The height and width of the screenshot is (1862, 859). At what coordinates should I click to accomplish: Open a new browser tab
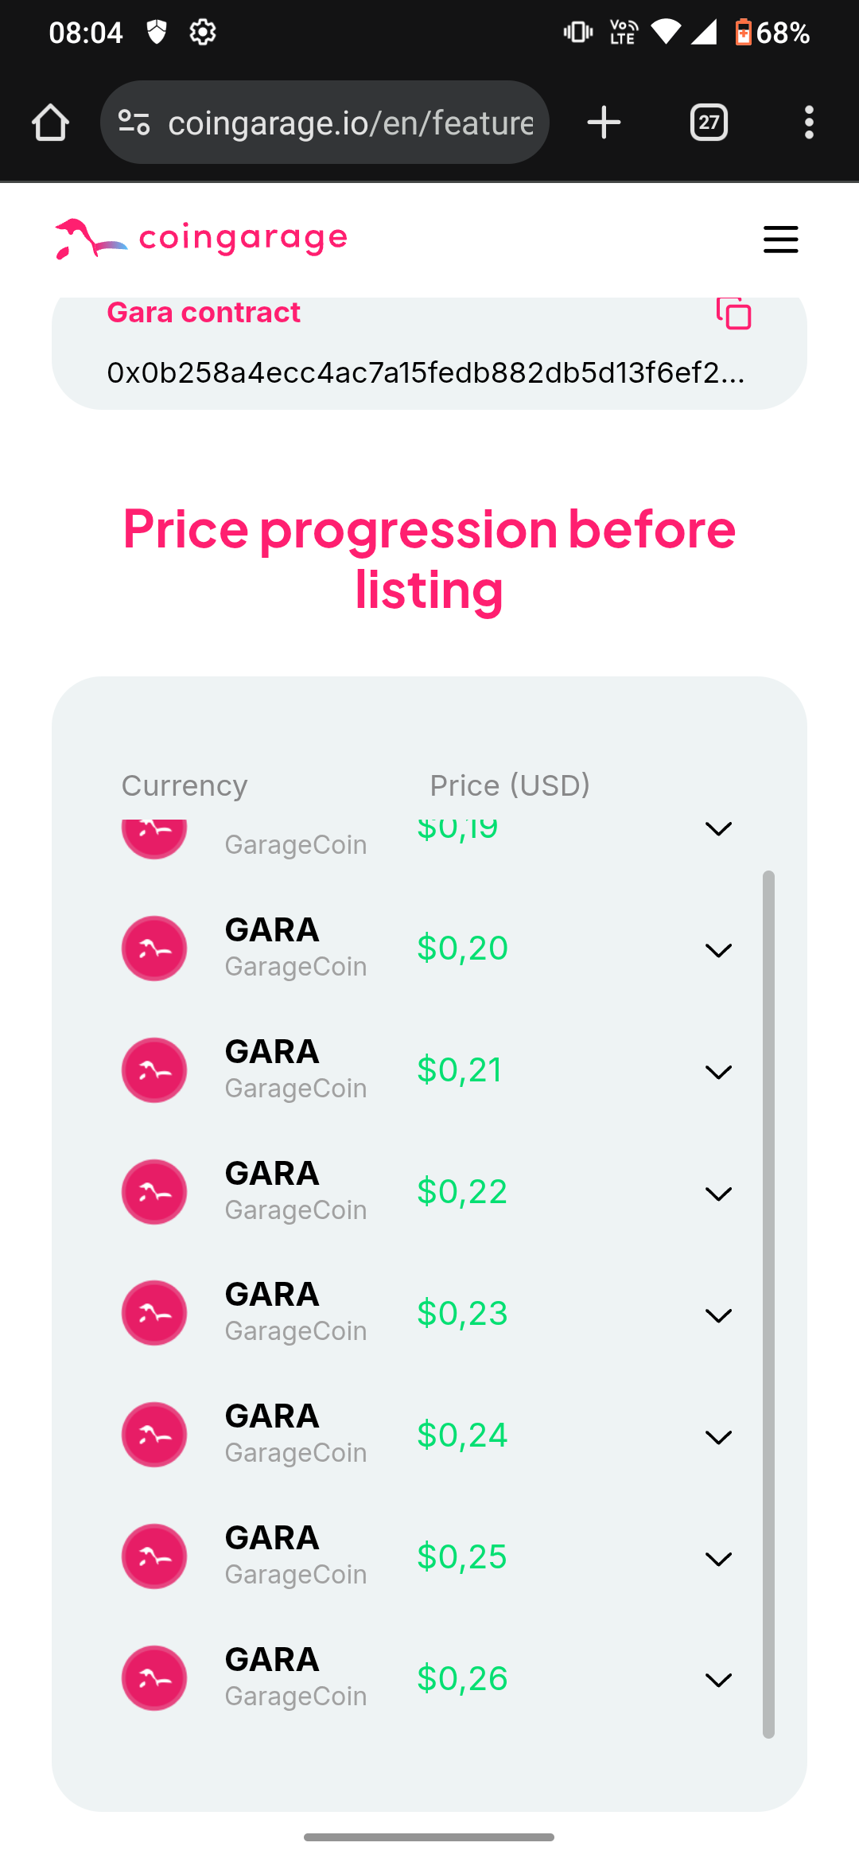click(604, 123)
